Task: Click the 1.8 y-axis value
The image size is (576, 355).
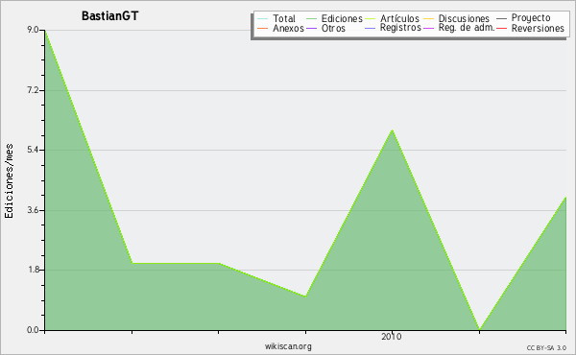Action: [33, 270]
